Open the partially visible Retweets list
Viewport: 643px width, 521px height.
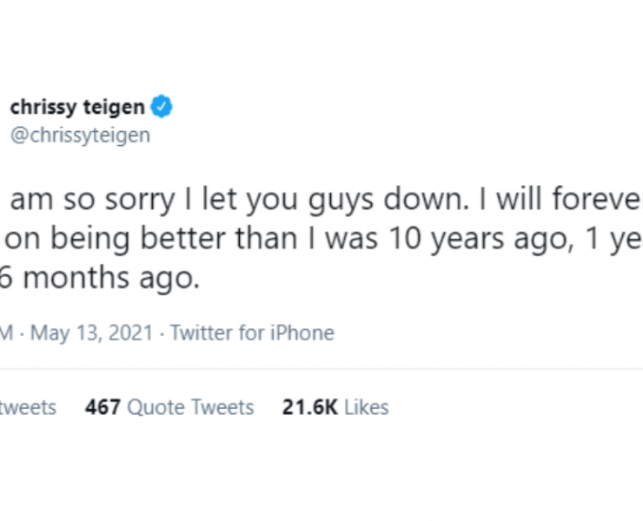28,407
